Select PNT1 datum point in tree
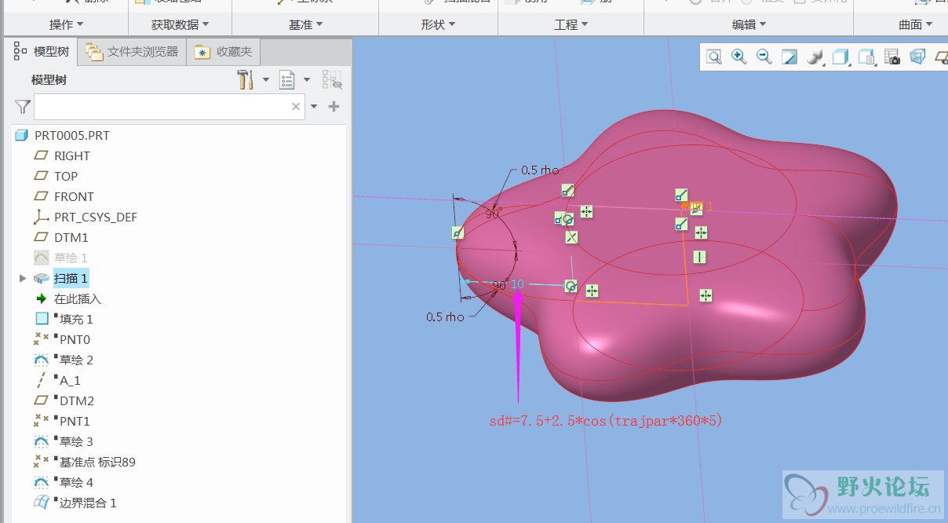This screenshot has height=523, width=948. [x=75, y=421]
